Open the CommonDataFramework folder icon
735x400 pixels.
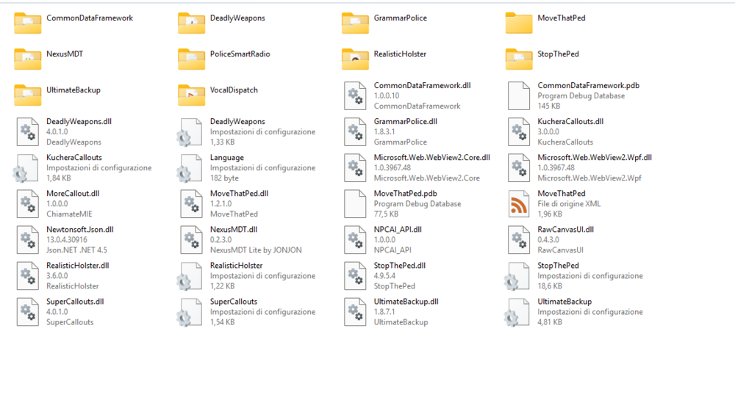[28, 23]
